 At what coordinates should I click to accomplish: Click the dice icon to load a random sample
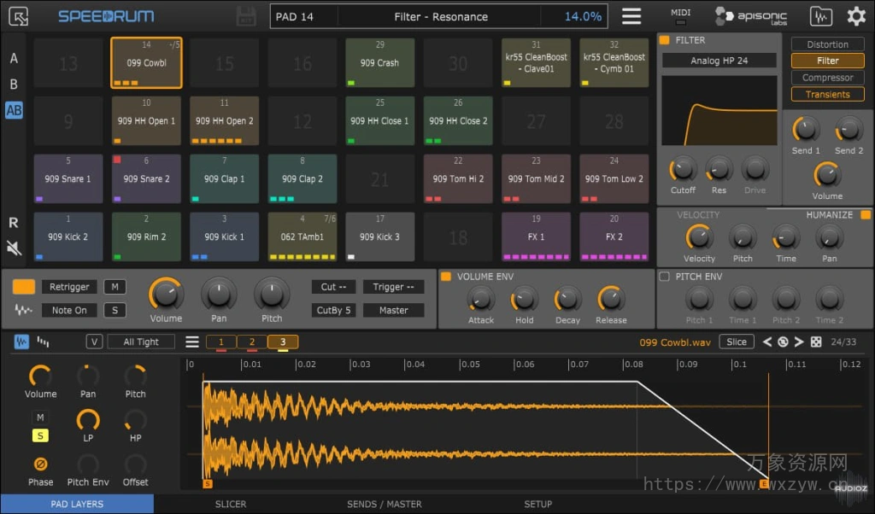[x=816, y=342]
